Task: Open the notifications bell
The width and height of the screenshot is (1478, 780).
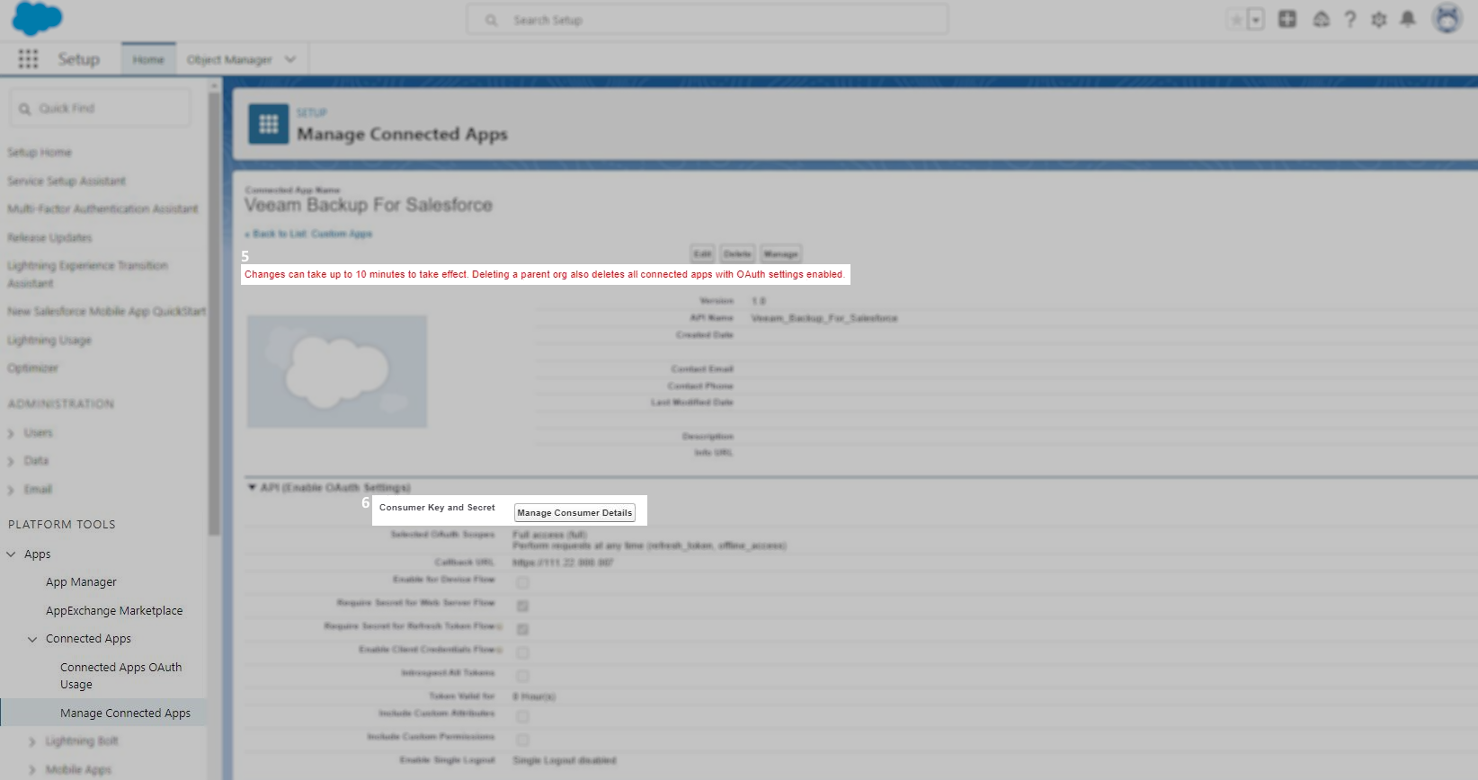Action: (x=1408, y=19)
